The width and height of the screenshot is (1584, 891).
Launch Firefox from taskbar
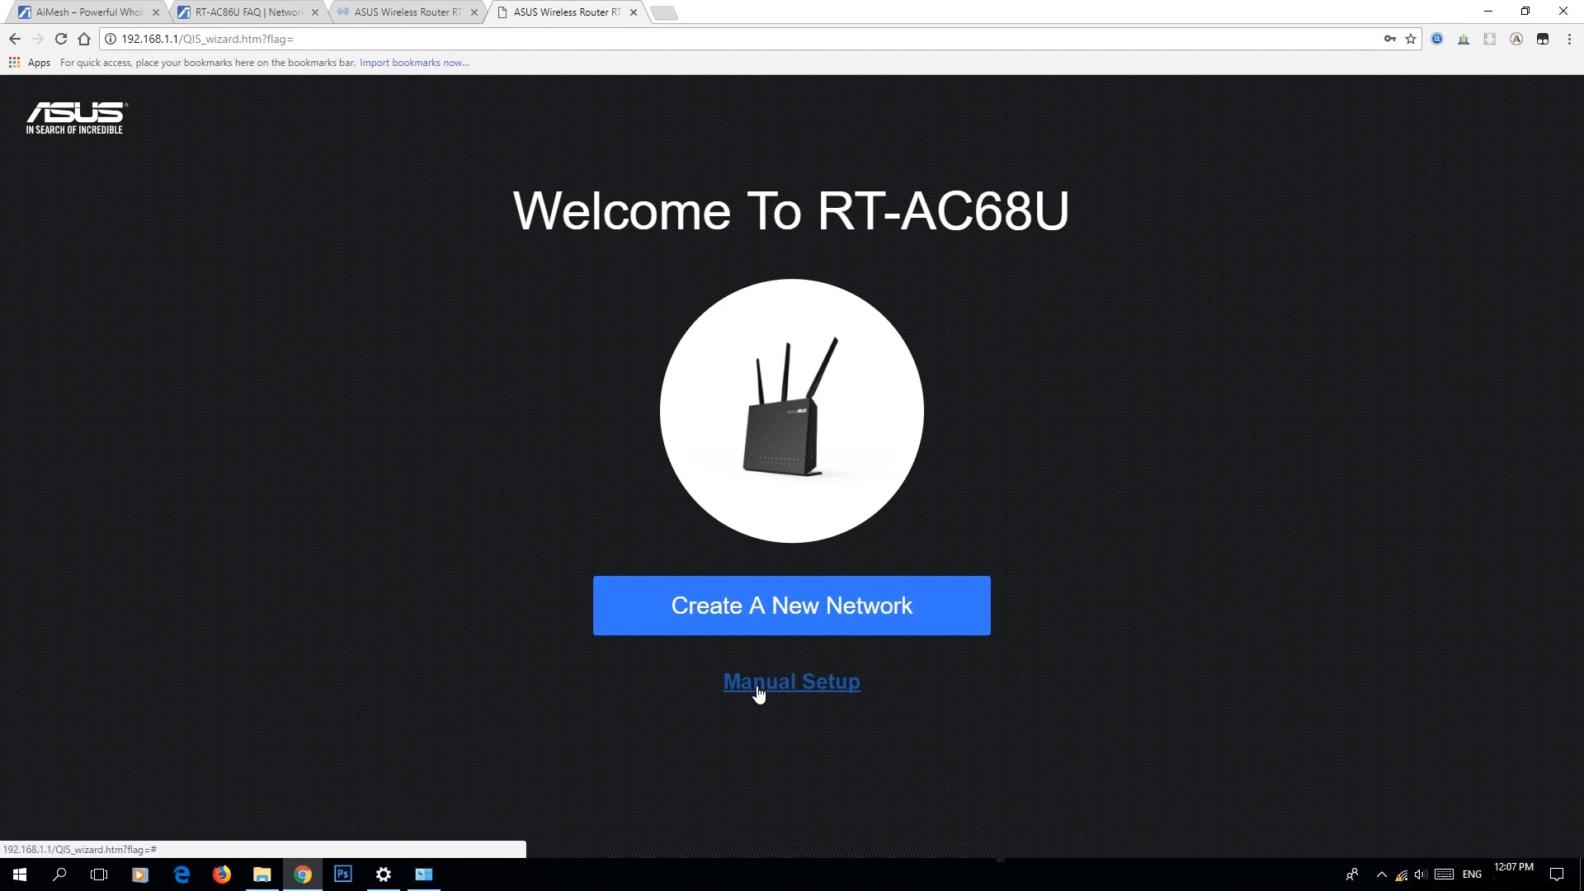pyautogui.click(x=222, y=874)
